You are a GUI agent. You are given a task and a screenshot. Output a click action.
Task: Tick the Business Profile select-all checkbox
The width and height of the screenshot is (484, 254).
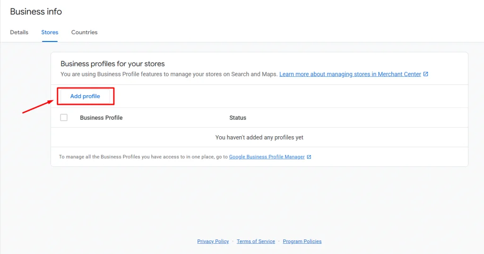(x=64, y=117)
